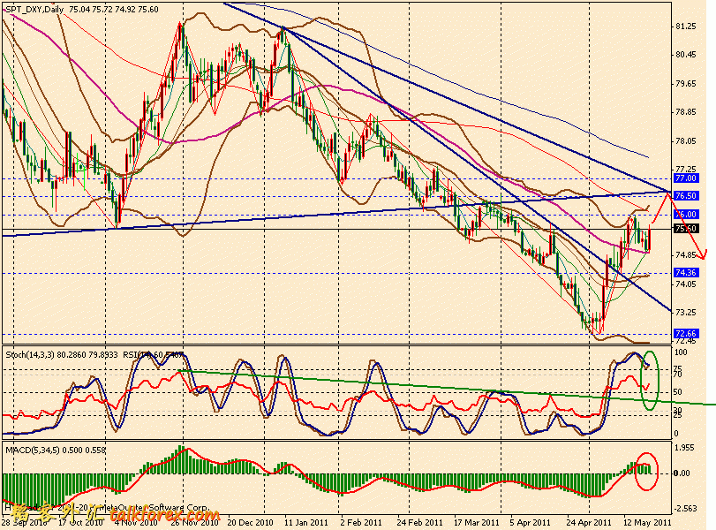Click the 73.25 price axis label
The height and width of the screenshot is (530, 716).
(685, 312)
